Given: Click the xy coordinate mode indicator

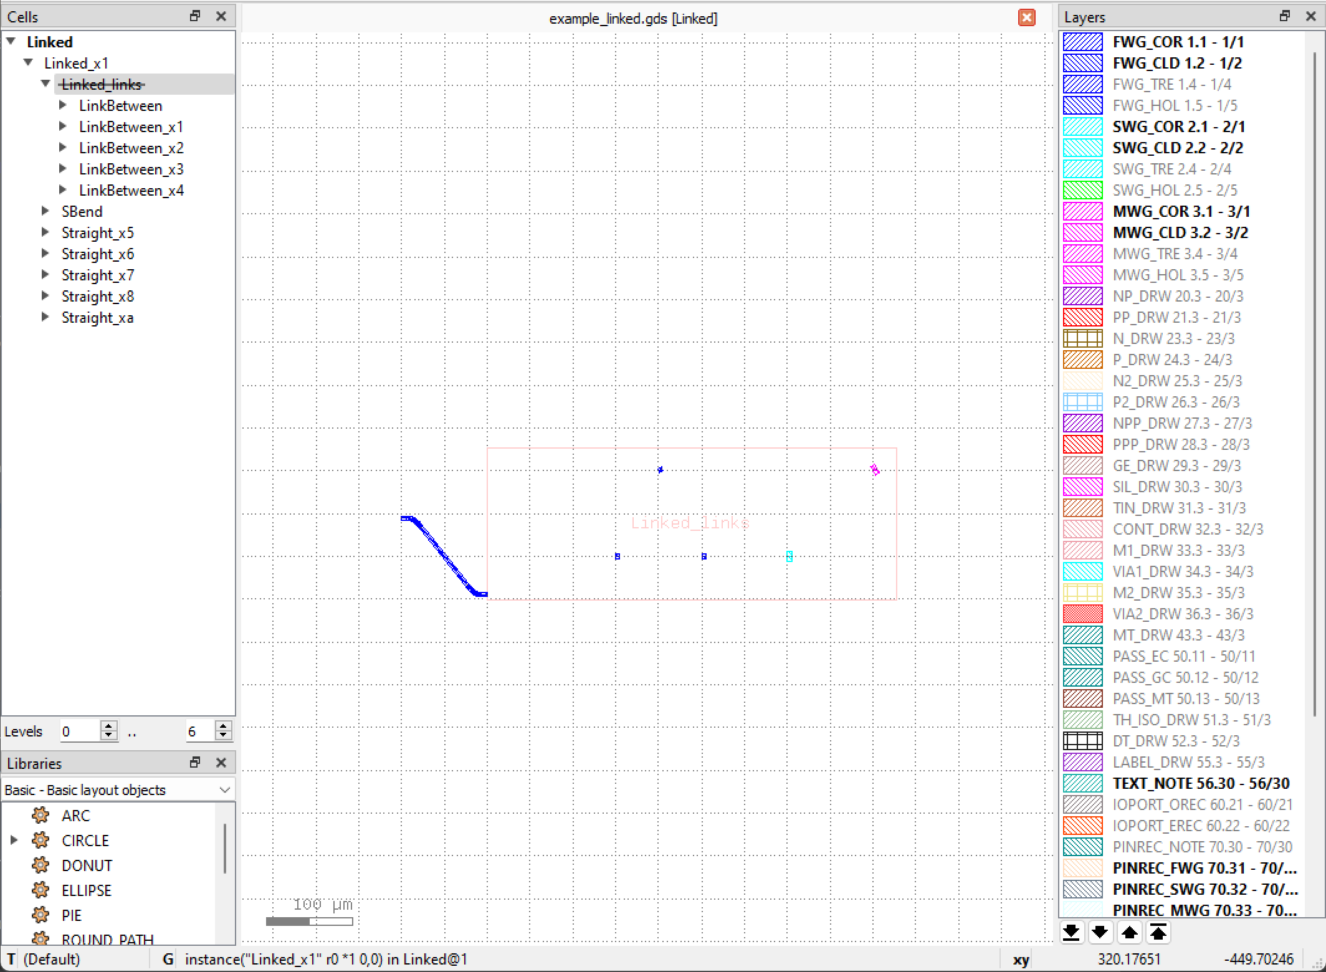Looking at the screenshot, I should click(x=1021, y=960).
